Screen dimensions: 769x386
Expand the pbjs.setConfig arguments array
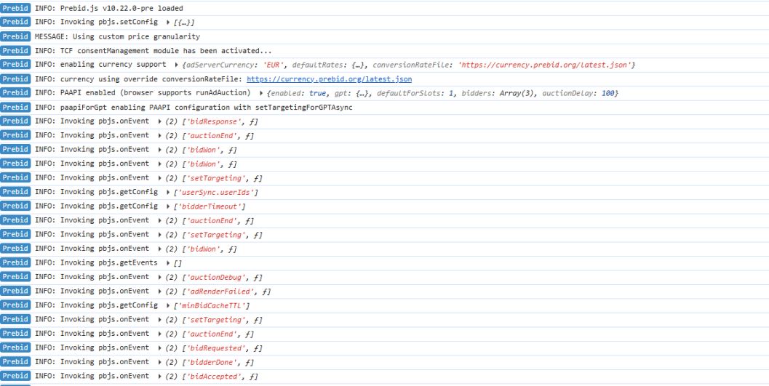168,22
